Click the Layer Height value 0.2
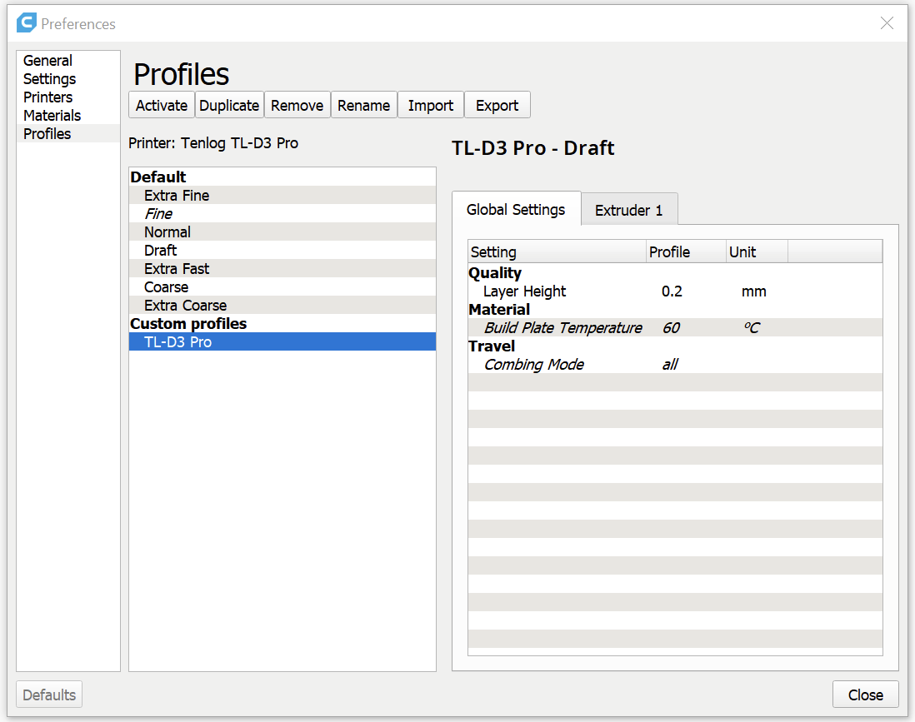The height and width of the screenshot is (722, 915). coord(672,291)
